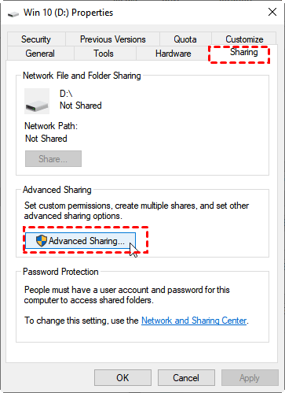
Task: Click the Win 10 (D:) Properties title text
Action: [x=68, y=13]
